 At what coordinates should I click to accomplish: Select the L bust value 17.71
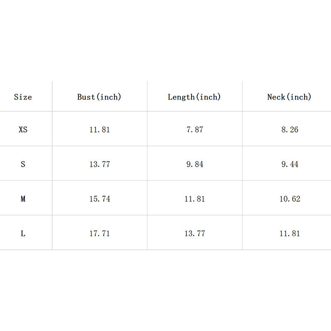(100, 234)
